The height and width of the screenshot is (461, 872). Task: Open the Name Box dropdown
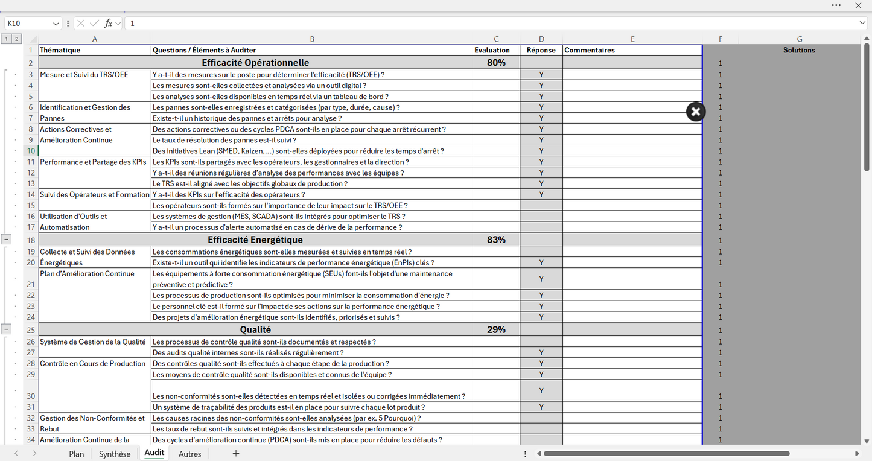pos(56,23)
